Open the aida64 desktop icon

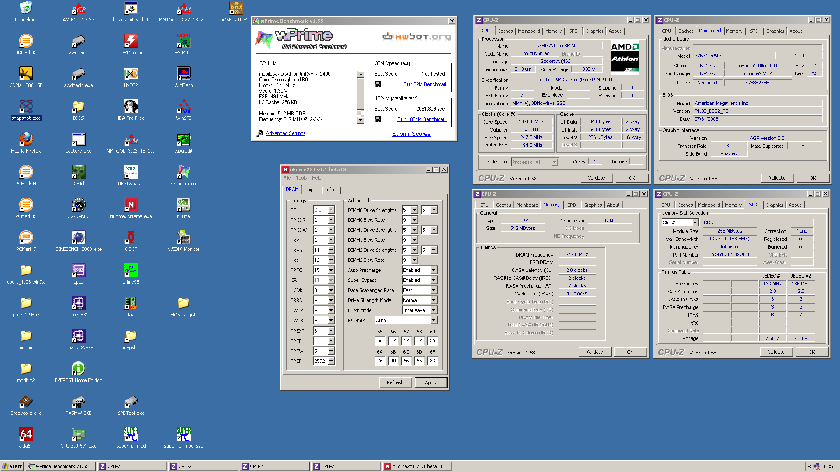point(26,438)
